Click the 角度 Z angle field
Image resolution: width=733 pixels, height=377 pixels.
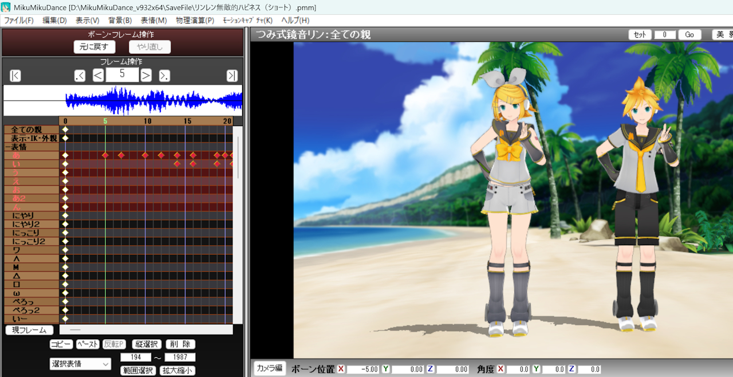coord(589,370)
